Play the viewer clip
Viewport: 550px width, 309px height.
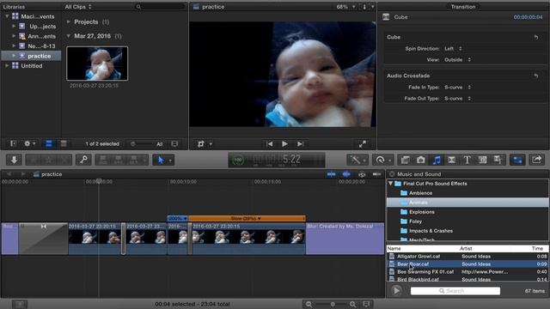point(284,144)
